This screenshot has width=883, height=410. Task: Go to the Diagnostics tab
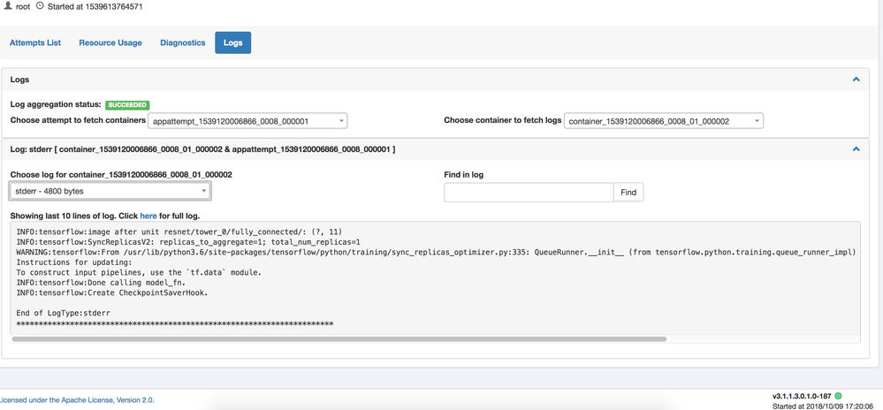coord(183,42)
